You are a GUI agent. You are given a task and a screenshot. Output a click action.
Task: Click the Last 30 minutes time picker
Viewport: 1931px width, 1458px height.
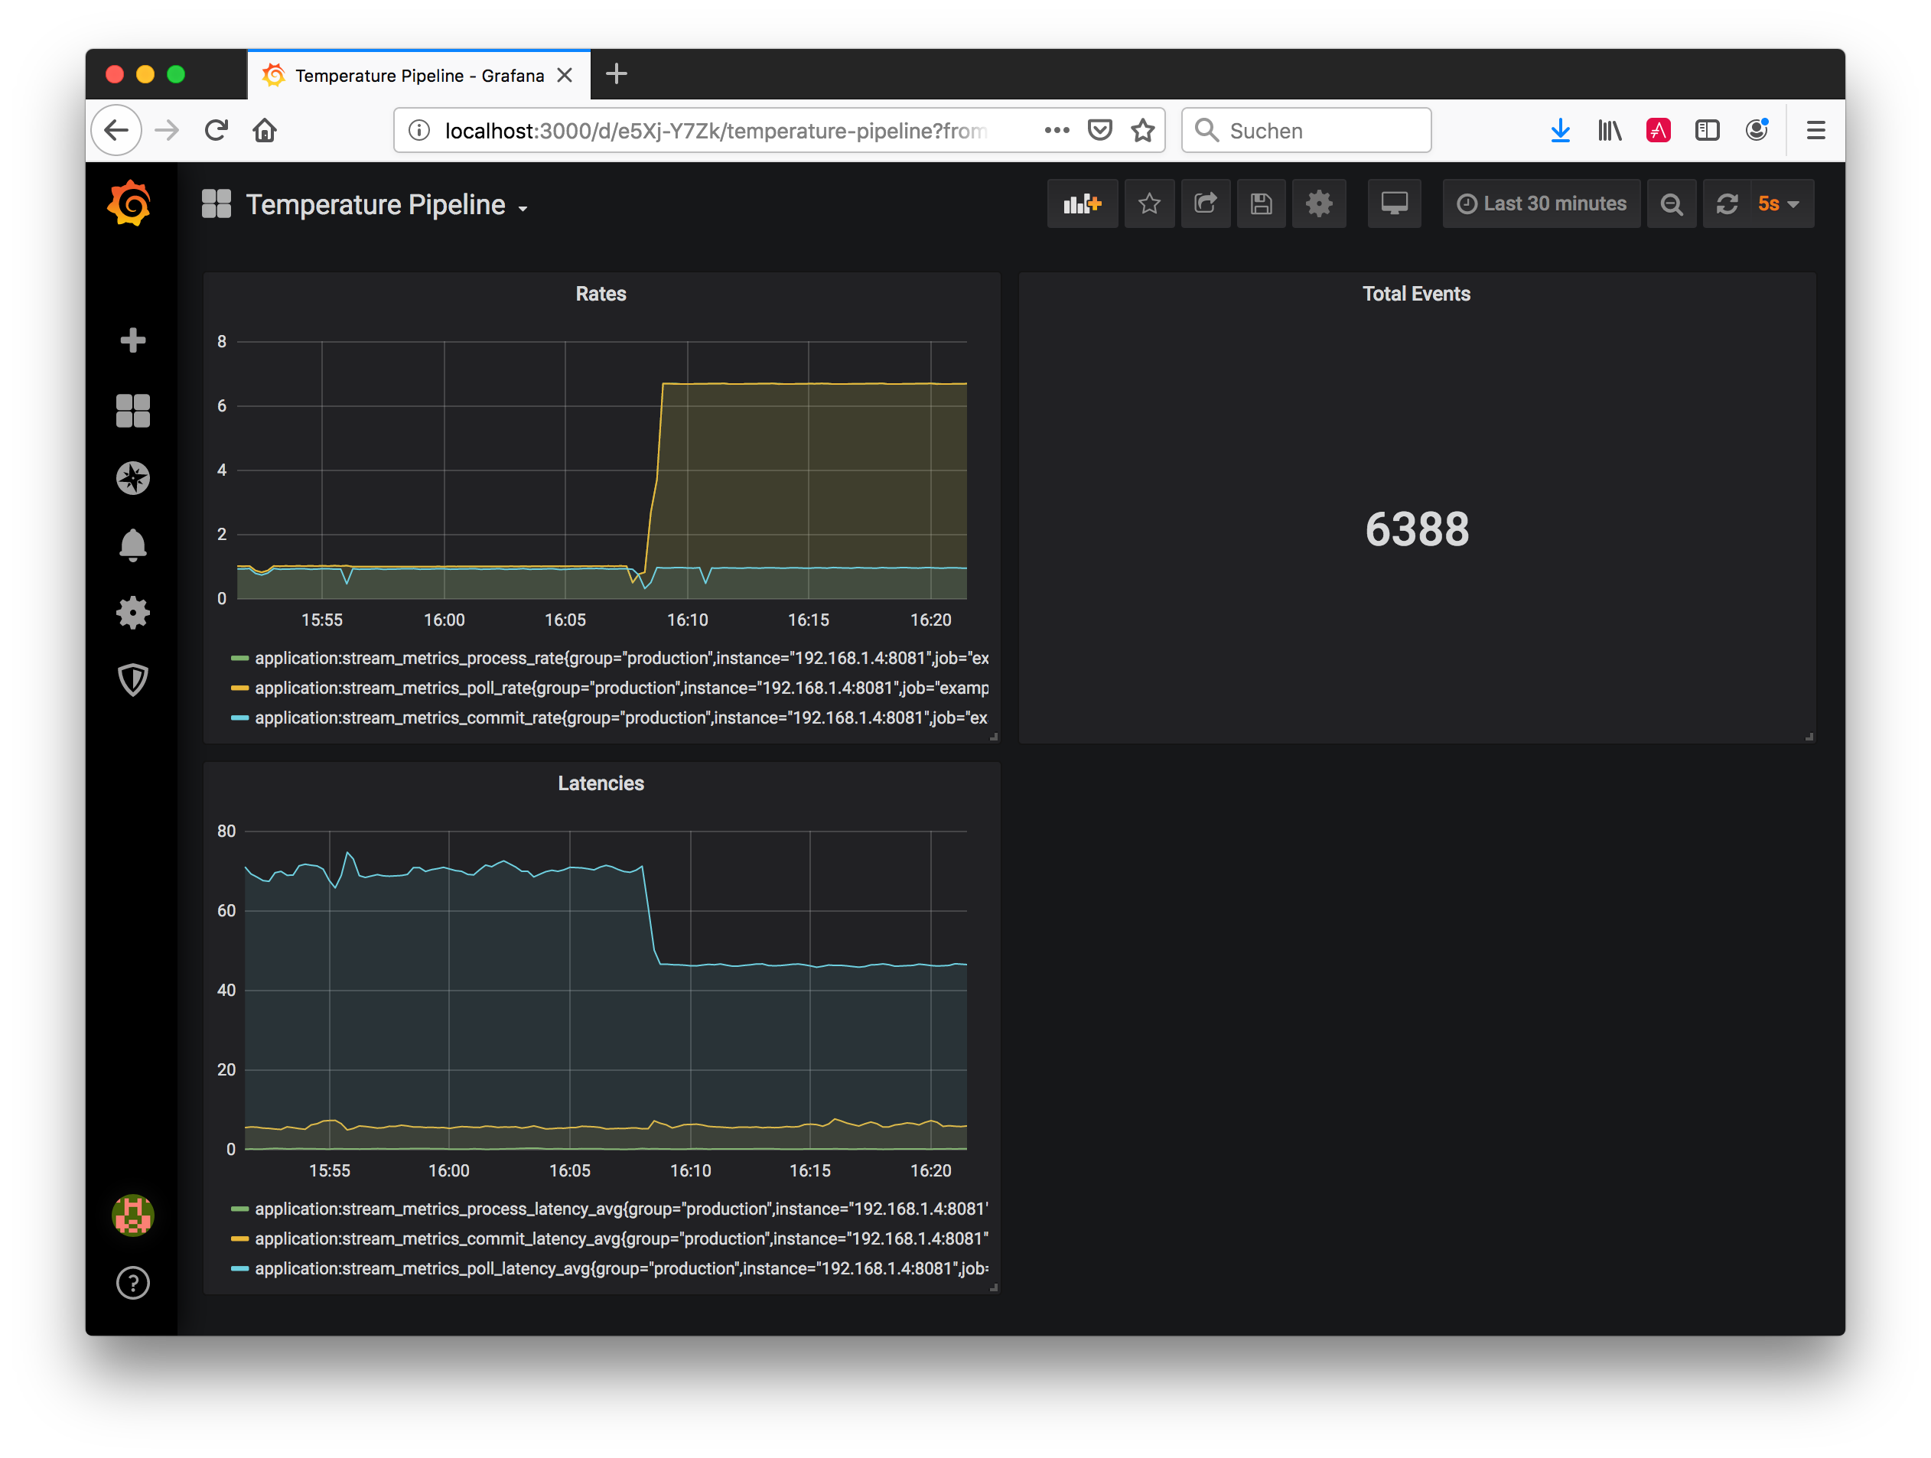1541,203
